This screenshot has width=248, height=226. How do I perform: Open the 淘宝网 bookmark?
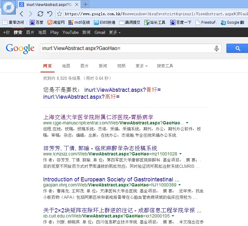pyautogui.click(x=56, y=22)
